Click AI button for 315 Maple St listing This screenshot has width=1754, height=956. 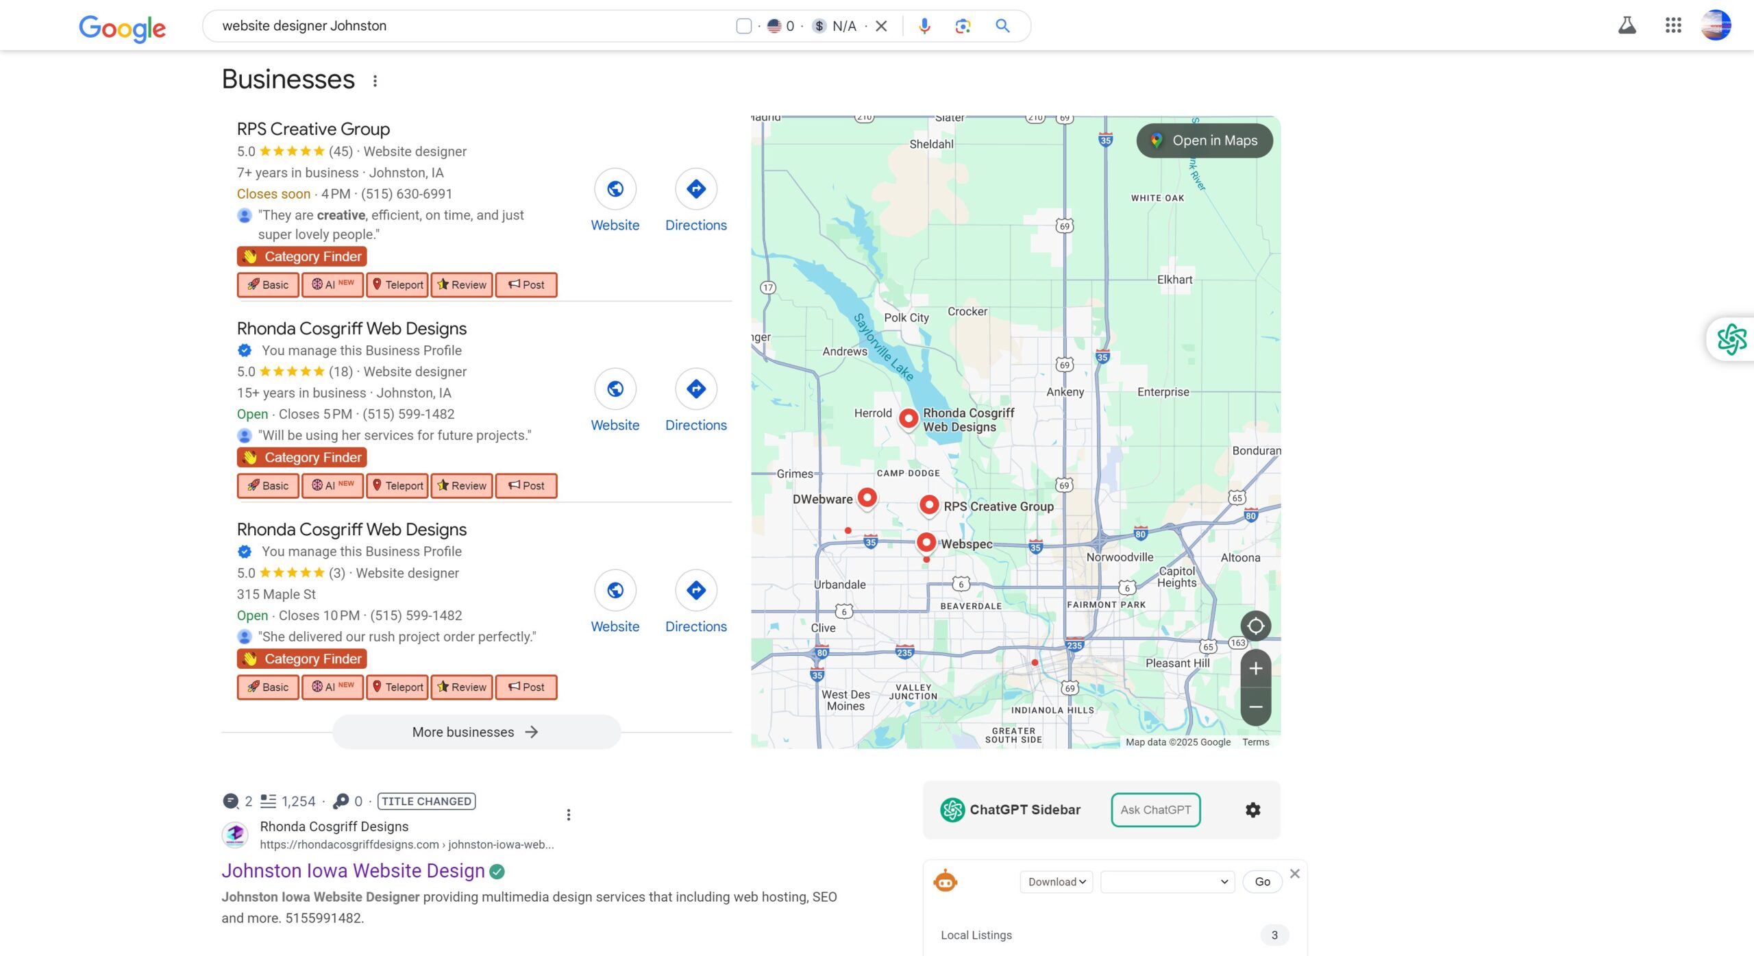click(x=333, y=687)
